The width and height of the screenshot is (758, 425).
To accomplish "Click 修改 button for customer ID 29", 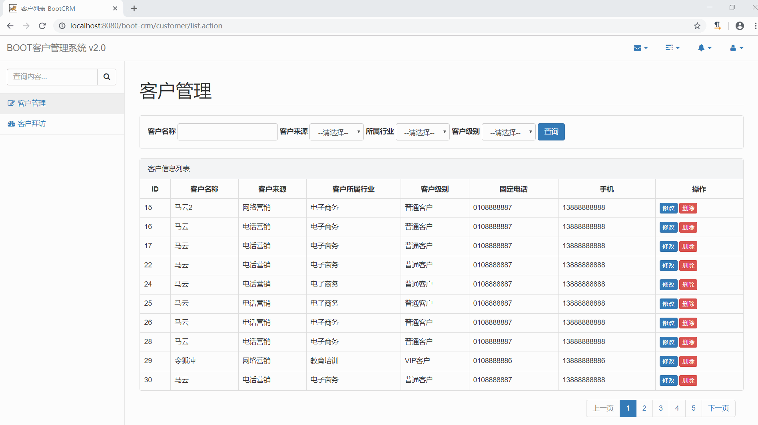I will (668, 361).
